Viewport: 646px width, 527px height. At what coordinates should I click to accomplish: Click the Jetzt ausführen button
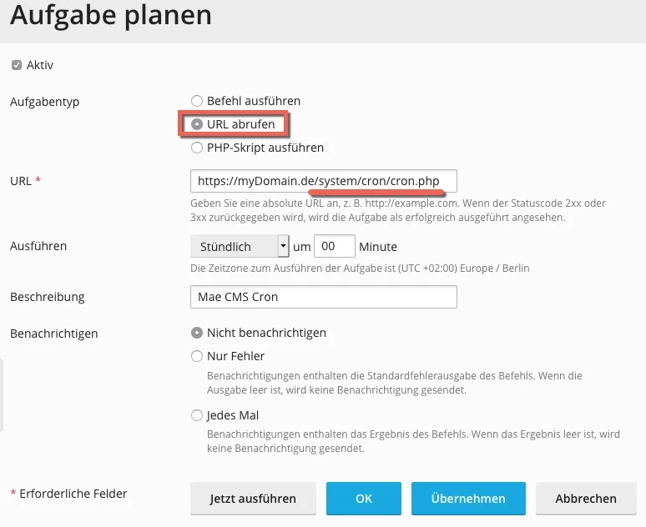(253, 499)
